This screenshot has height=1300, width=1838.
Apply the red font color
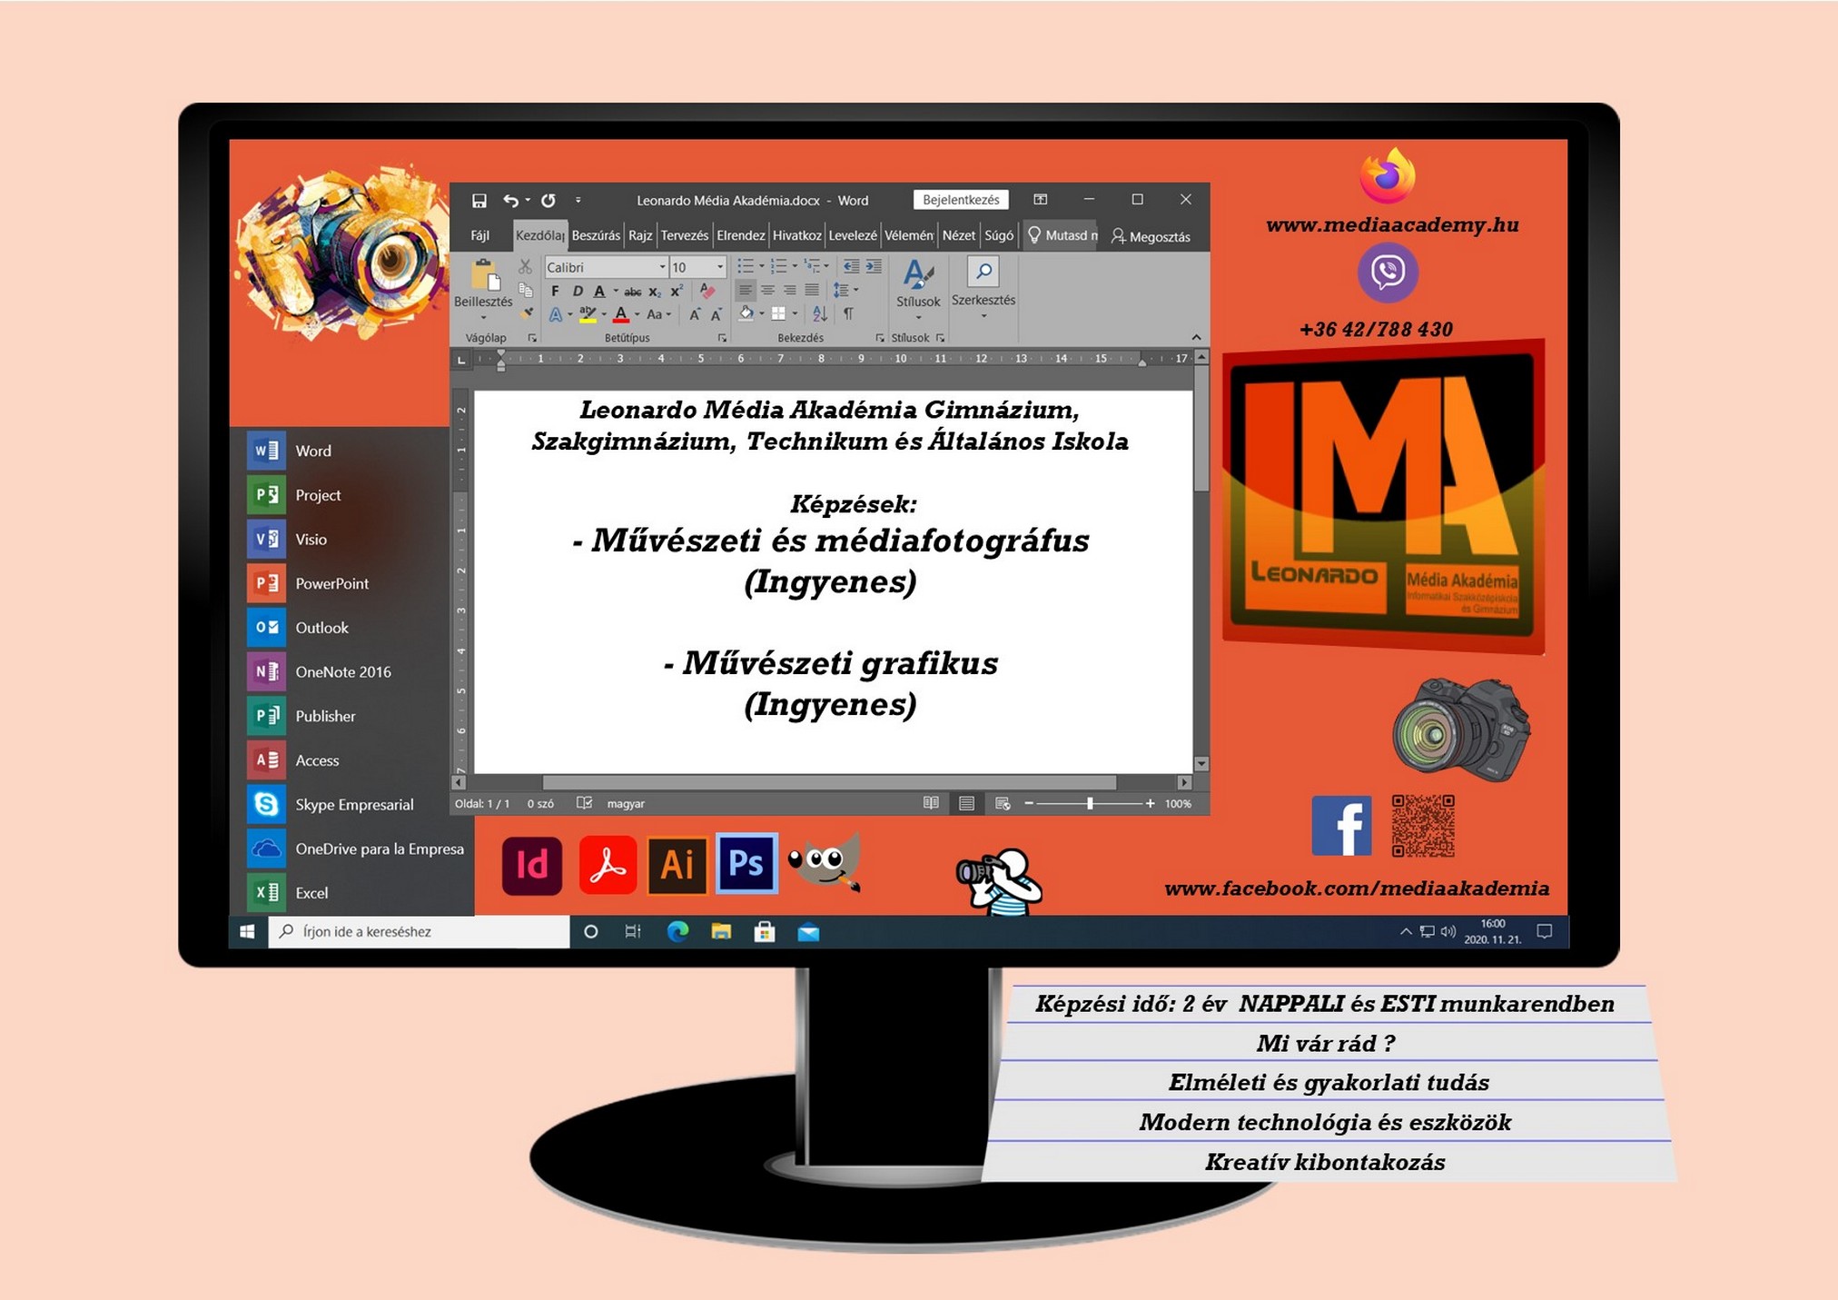pyautogui.click(x=621, y=314)
